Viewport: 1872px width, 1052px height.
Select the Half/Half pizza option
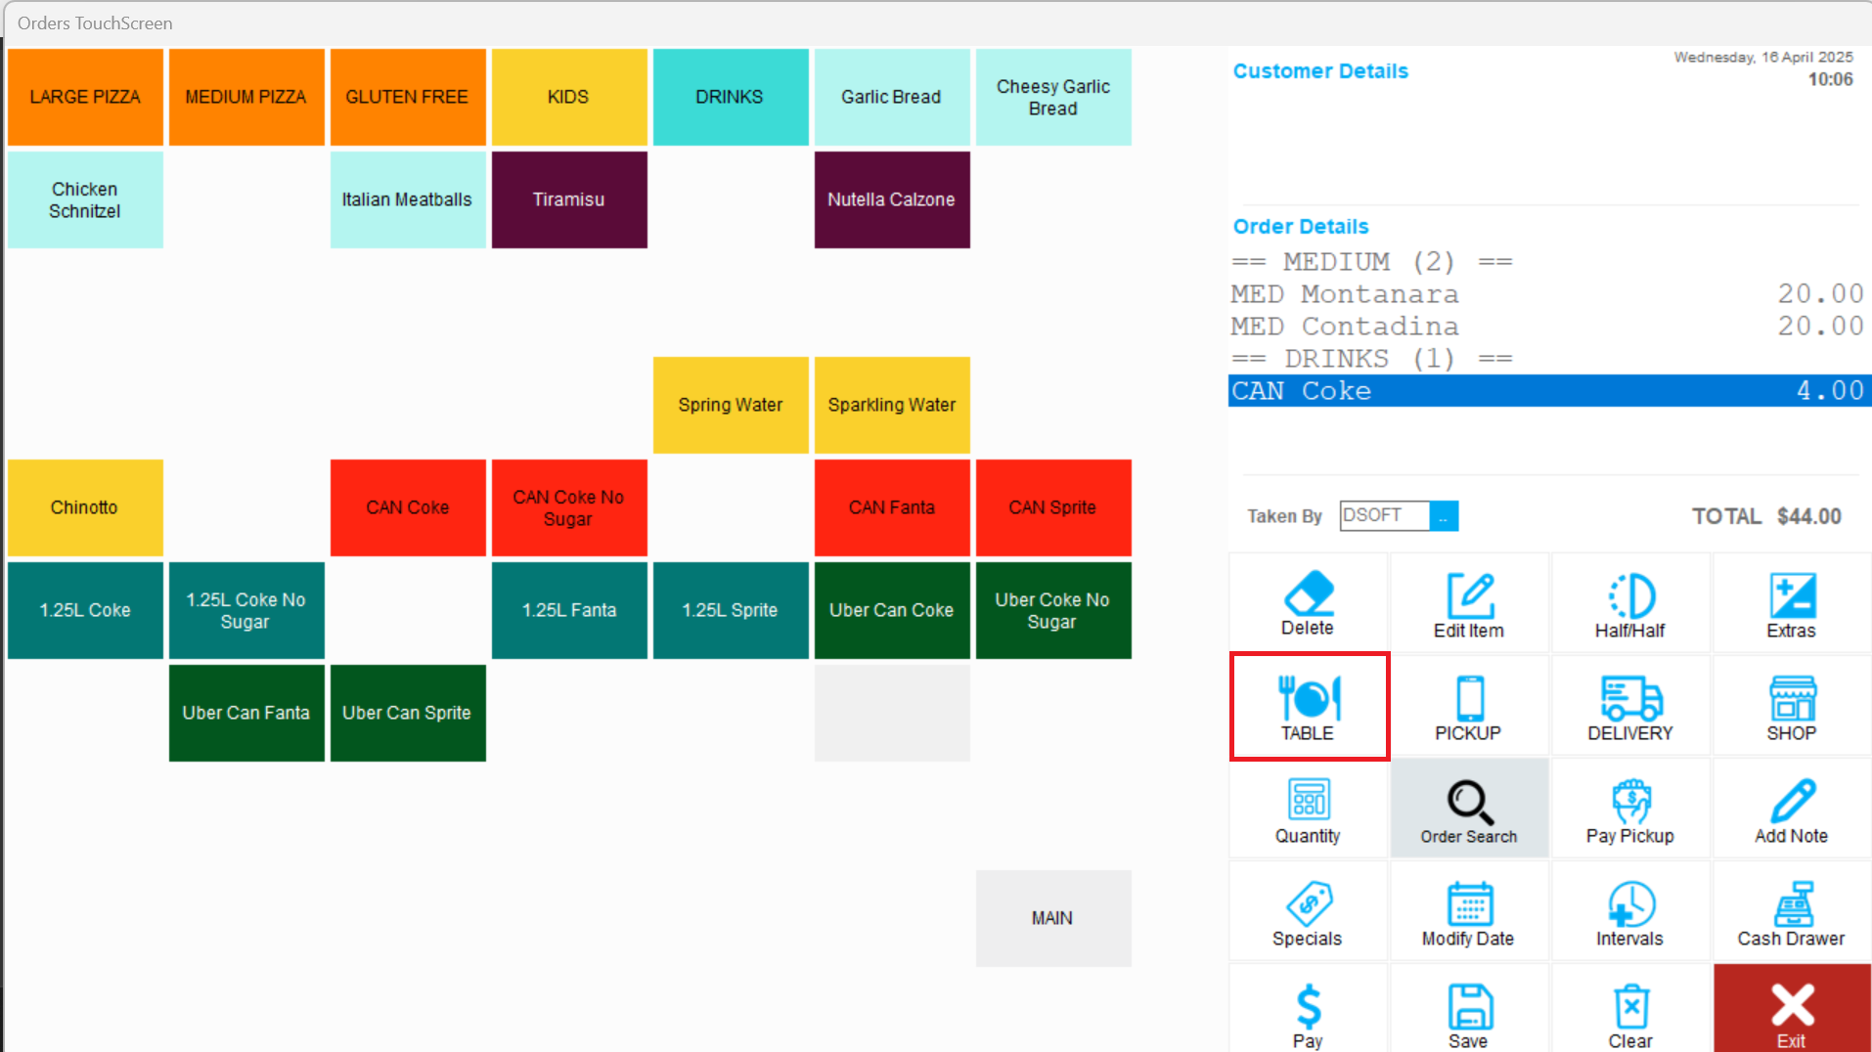pos(1629,604)
